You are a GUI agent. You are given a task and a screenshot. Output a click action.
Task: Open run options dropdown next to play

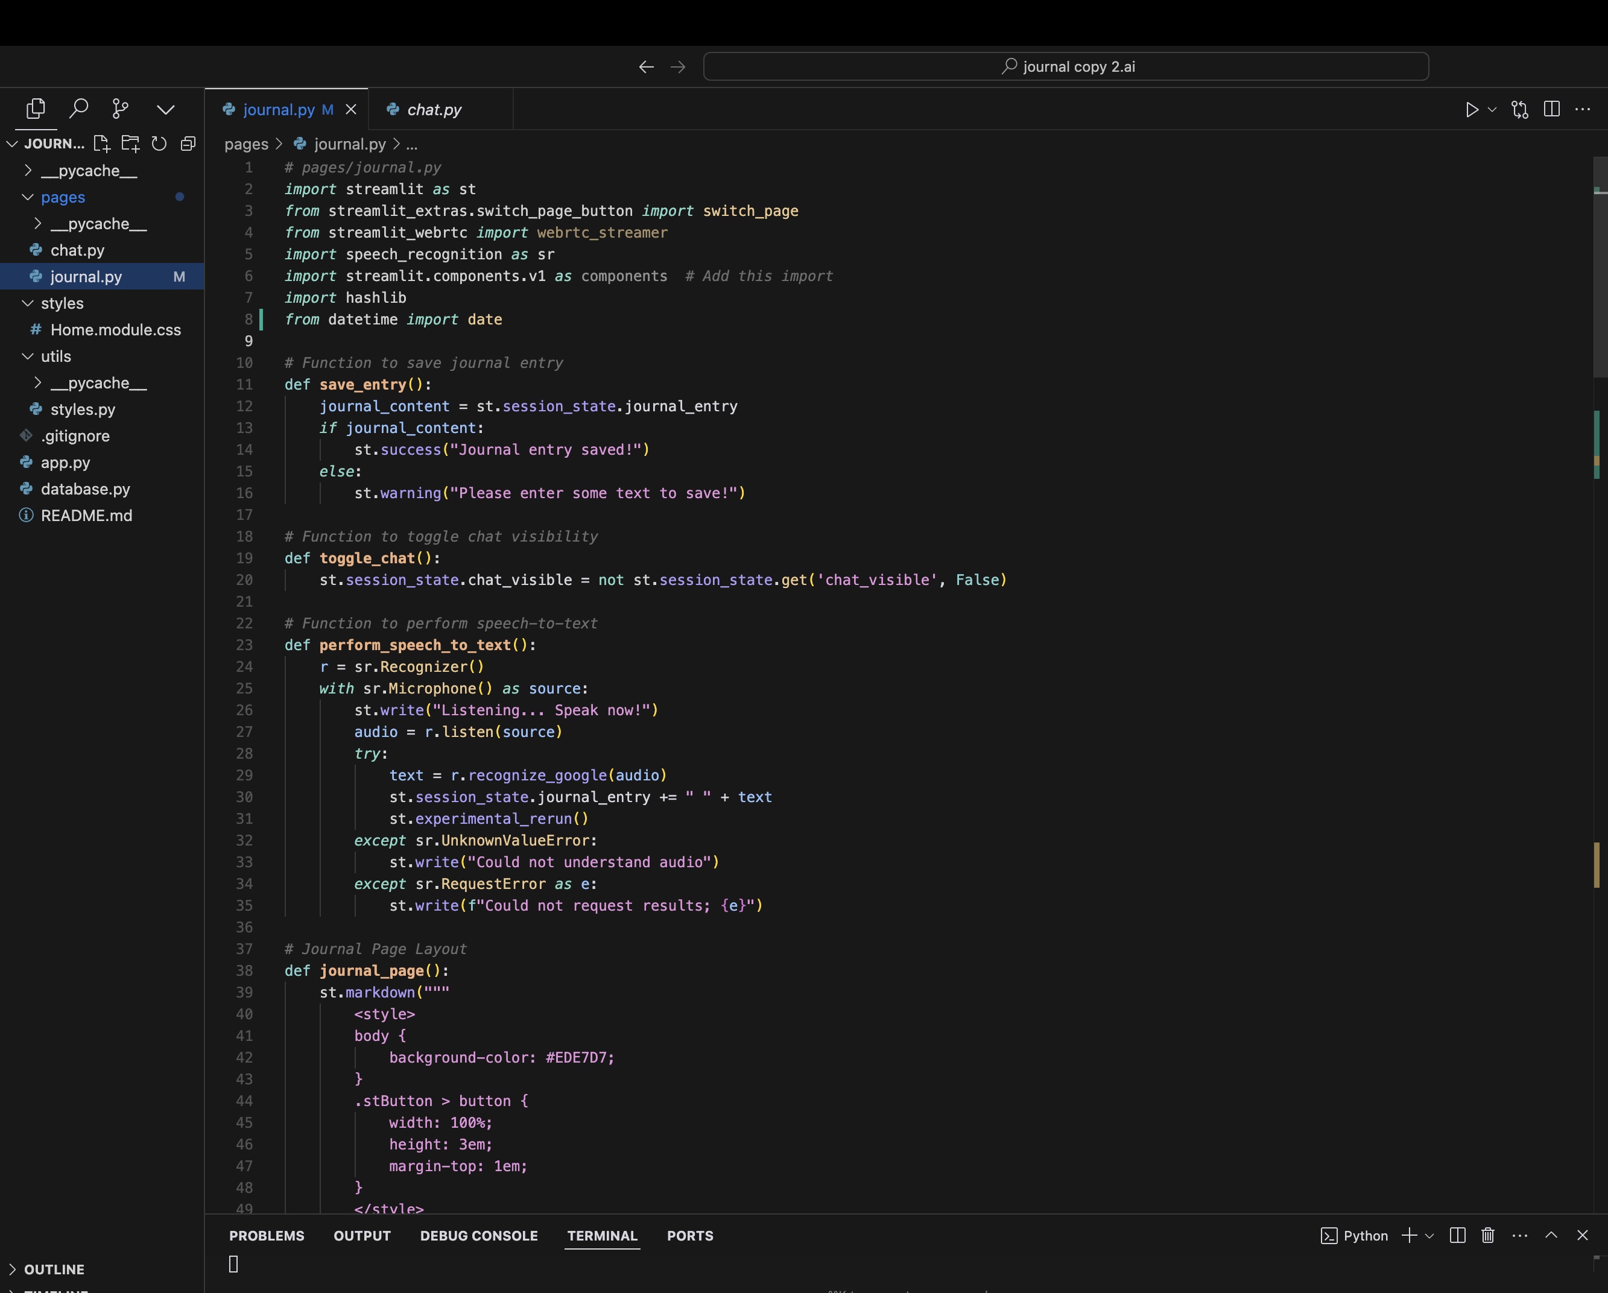[x=1492, y=110]
